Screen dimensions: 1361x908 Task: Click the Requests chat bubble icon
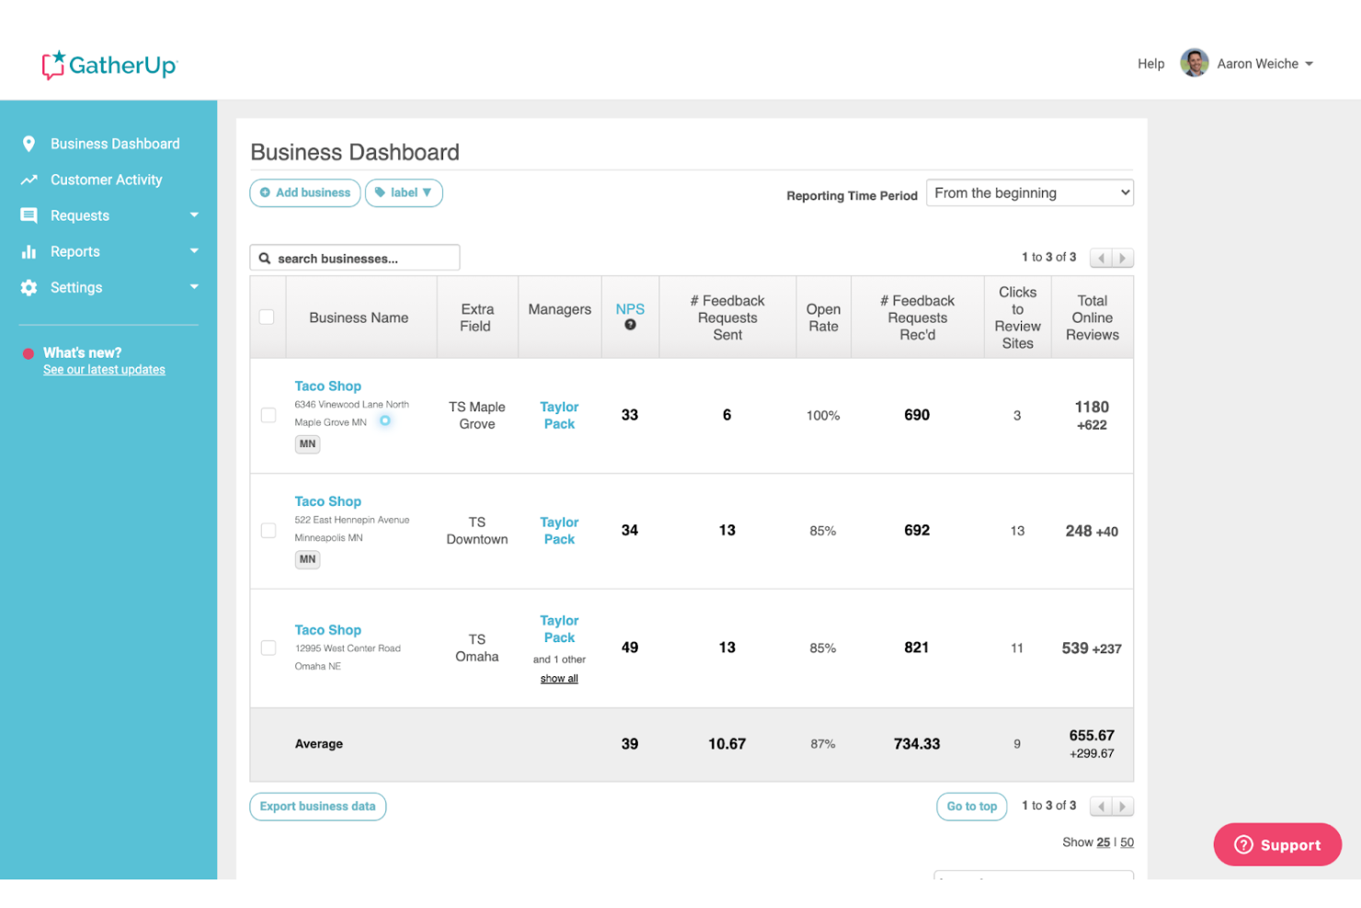(x=29, y=215)
